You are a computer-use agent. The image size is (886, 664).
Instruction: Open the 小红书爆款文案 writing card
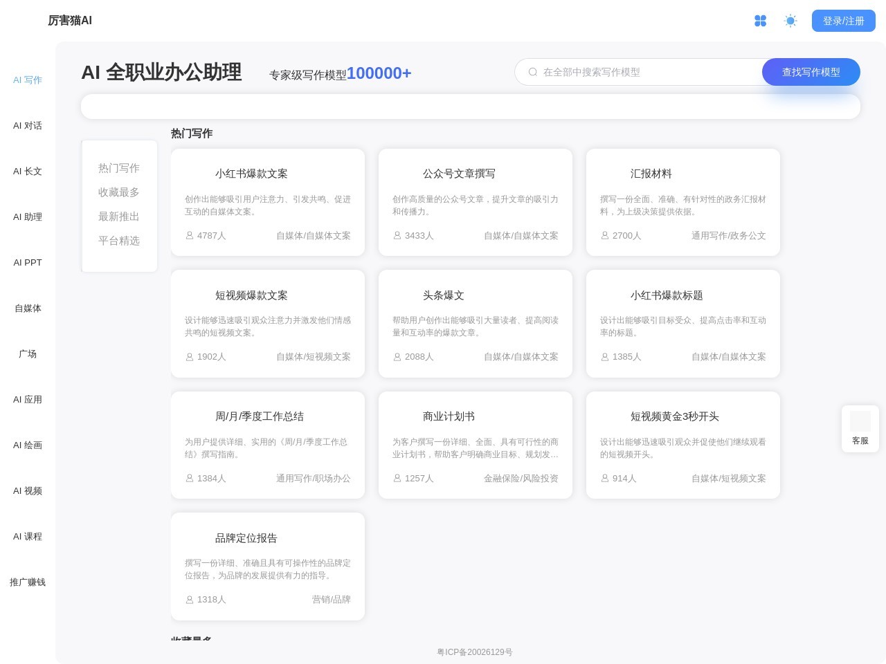pyautogui.click(x=267, y=202)
